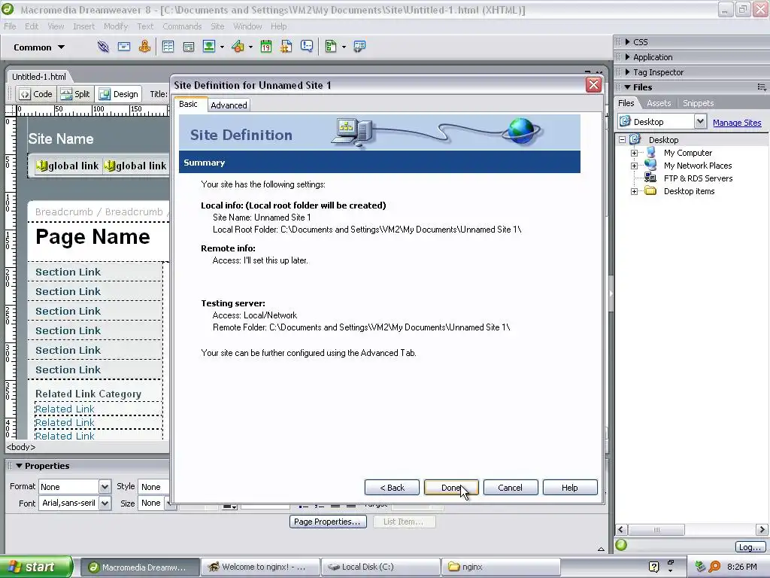Open the Modify menu
This screenshot has width=770, height=578.
(x=115, y=26)
